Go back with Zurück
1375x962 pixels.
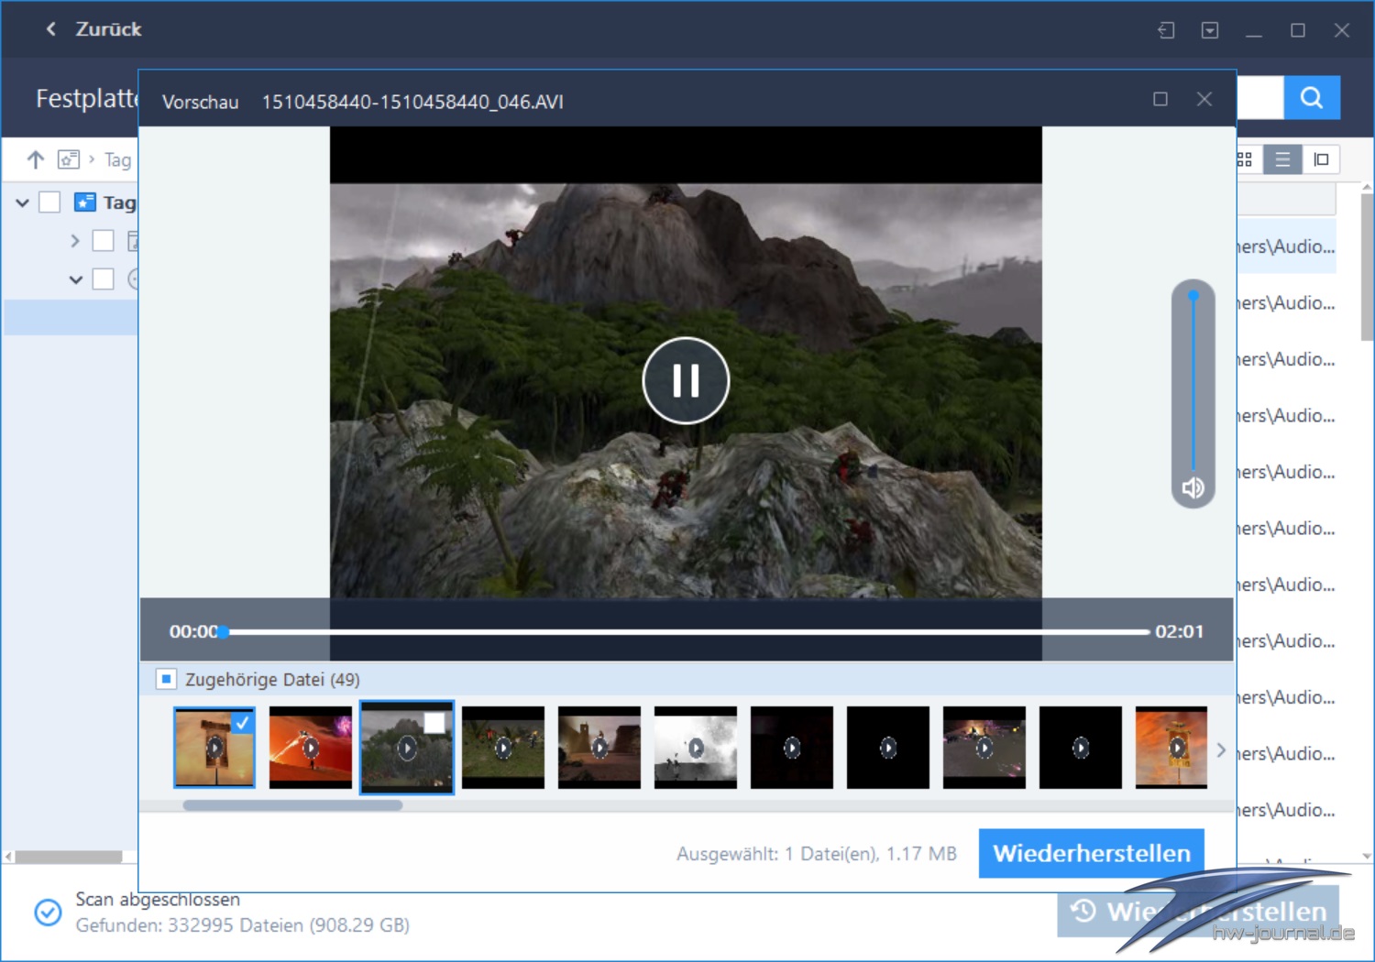94,29
